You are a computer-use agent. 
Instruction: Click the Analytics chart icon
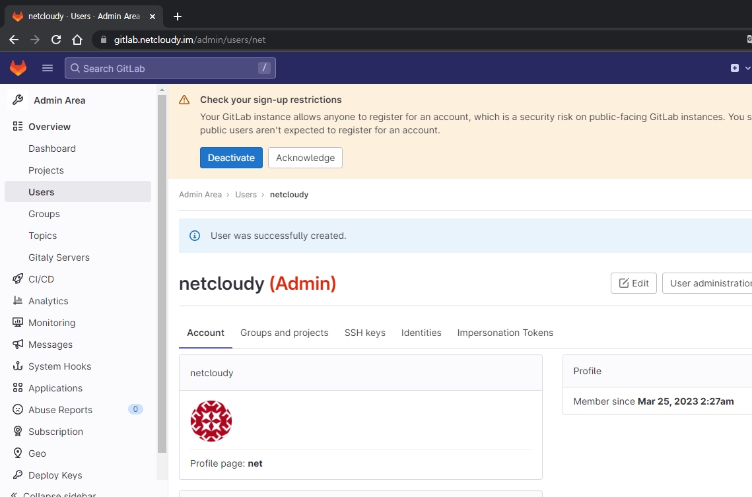point(18,300)
